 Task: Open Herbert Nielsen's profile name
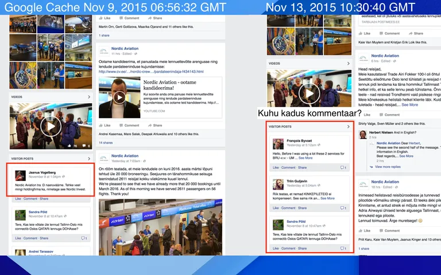pos(381,132)
